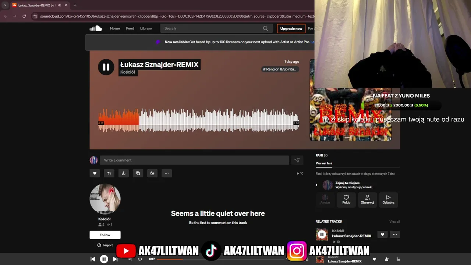Open the Feed menu item
This screenshot has width=471, height=265.
point(130,28)
